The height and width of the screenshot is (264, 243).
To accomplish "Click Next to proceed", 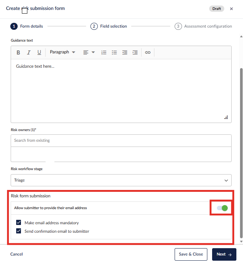I will tap(224, 254).
